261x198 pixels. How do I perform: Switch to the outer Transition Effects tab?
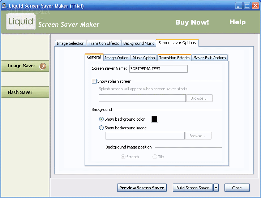104,43
